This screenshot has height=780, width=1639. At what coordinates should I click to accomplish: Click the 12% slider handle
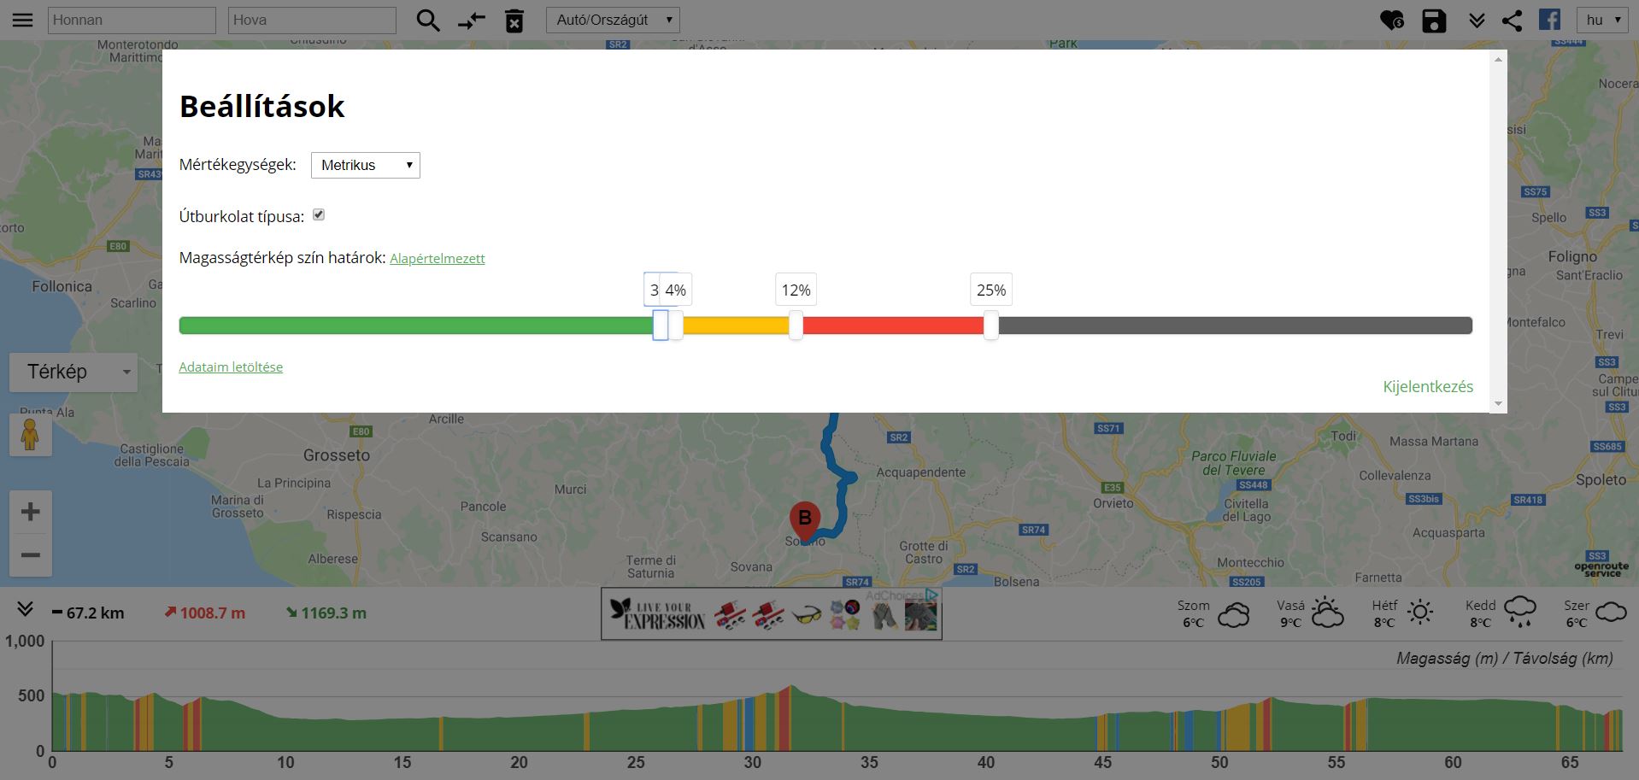pos(796,325)
